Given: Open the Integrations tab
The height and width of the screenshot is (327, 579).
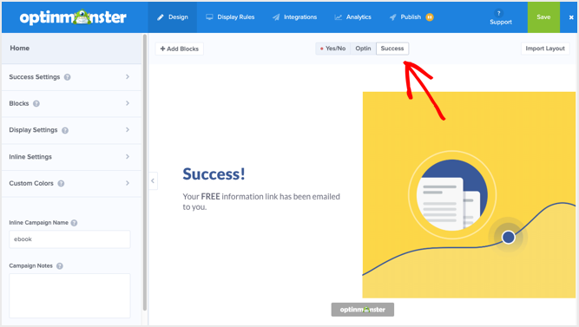Looking at the screenshot, I should tap(294, 17).
